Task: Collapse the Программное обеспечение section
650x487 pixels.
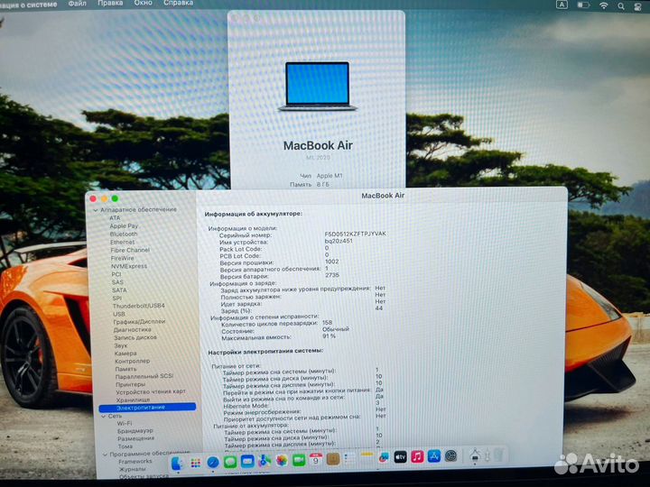Action: pos(105,455)
